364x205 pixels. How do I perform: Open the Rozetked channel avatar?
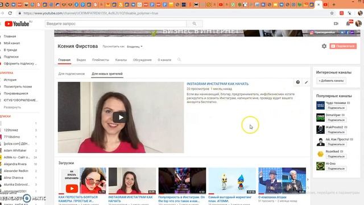coord(320,154)
